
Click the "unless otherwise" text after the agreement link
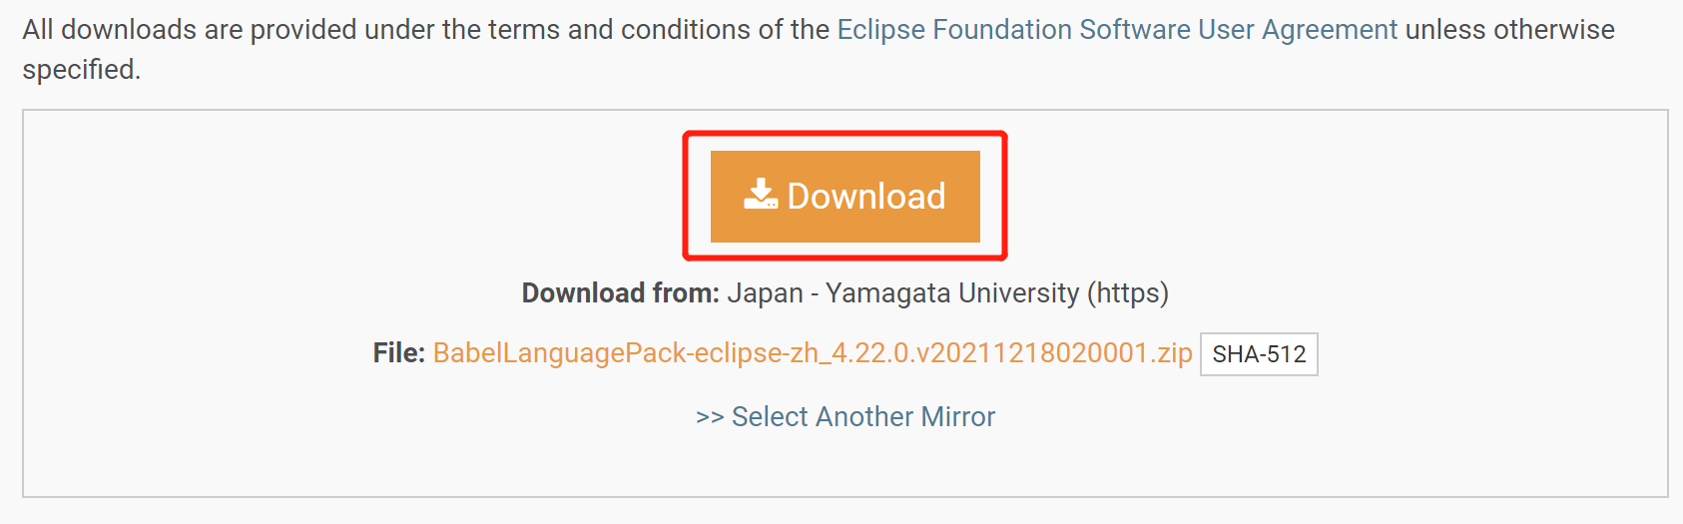[1509, 30]
